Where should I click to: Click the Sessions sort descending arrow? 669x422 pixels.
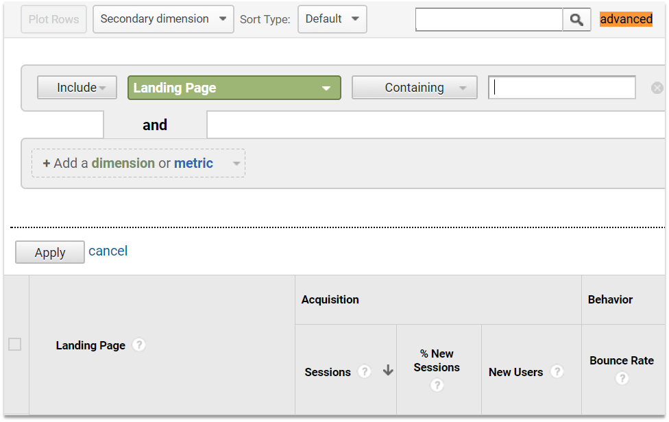388,370
